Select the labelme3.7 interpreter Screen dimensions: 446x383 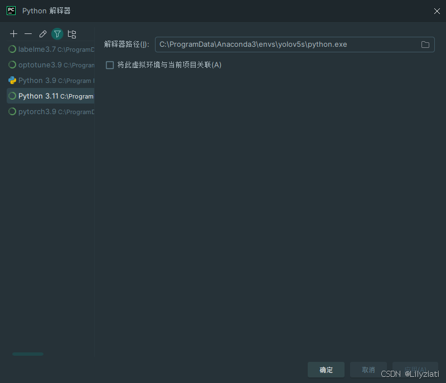pos(51,49)
